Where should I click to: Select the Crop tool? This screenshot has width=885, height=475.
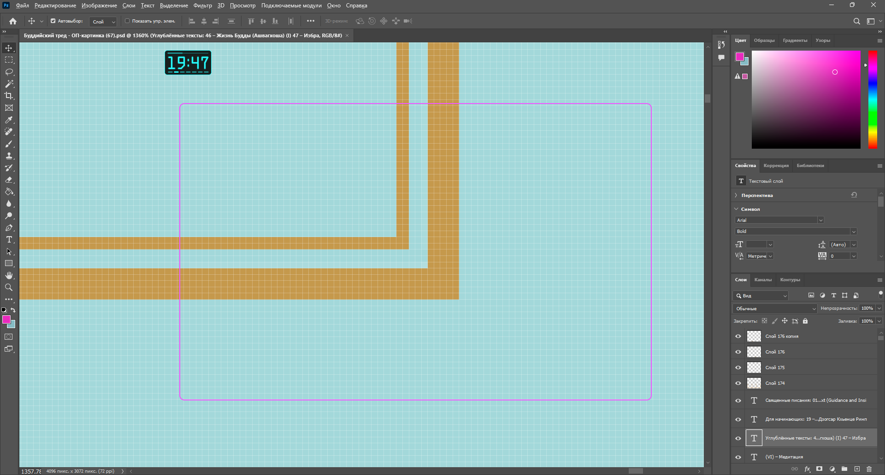point(9,96)
